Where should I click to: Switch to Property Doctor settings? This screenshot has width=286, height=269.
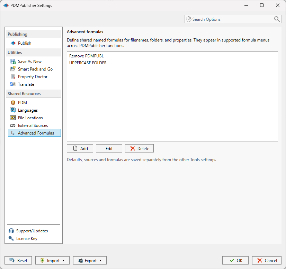33,77
